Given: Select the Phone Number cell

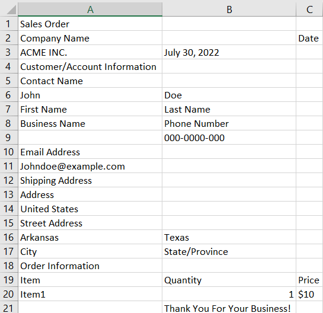Looking at the screenshot, I should [x=229, y=123].
